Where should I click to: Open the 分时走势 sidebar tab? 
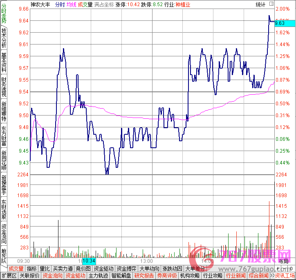pyautogui.click(x=4, y=13)
